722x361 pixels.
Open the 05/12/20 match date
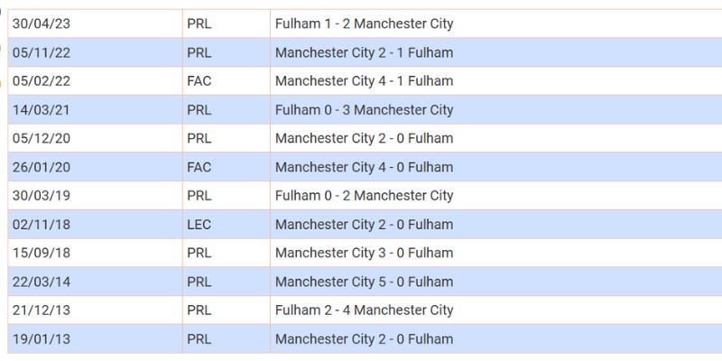click(x=42, y=139)
